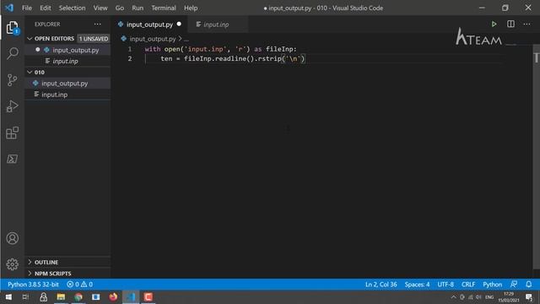The width and height of the screenshot is (540, 304).
Task: Click input_output.py in the breadcrumb
Action: (153, 39)
